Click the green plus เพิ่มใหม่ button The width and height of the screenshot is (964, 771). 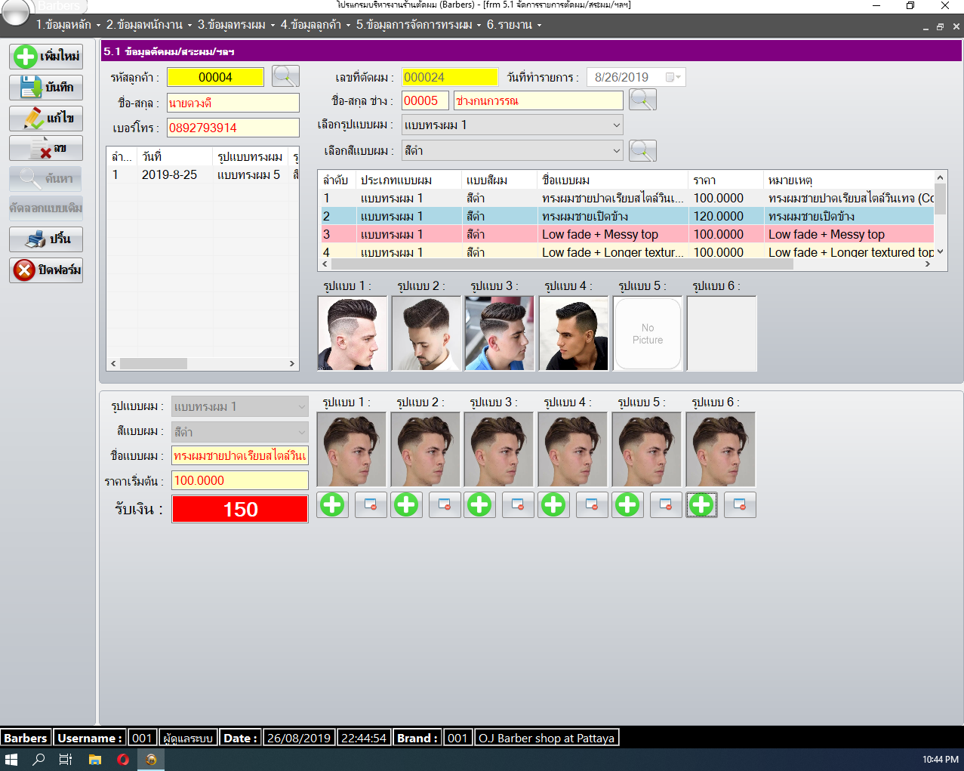point(46,57)
